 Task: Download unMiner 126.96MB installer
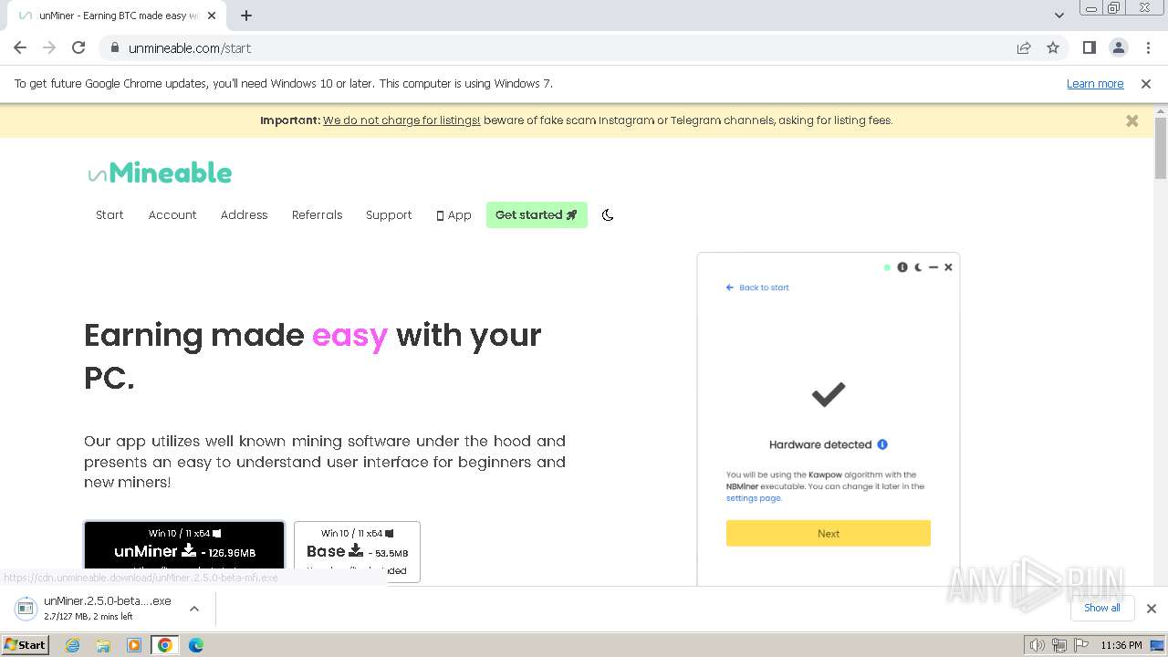184,545
